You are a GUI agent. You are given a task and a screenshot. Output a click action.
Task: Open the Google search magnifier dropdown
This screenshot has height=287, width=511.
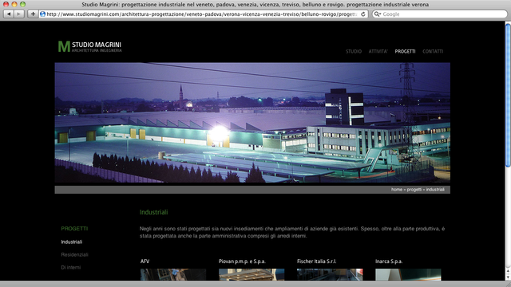pos(378,14)
